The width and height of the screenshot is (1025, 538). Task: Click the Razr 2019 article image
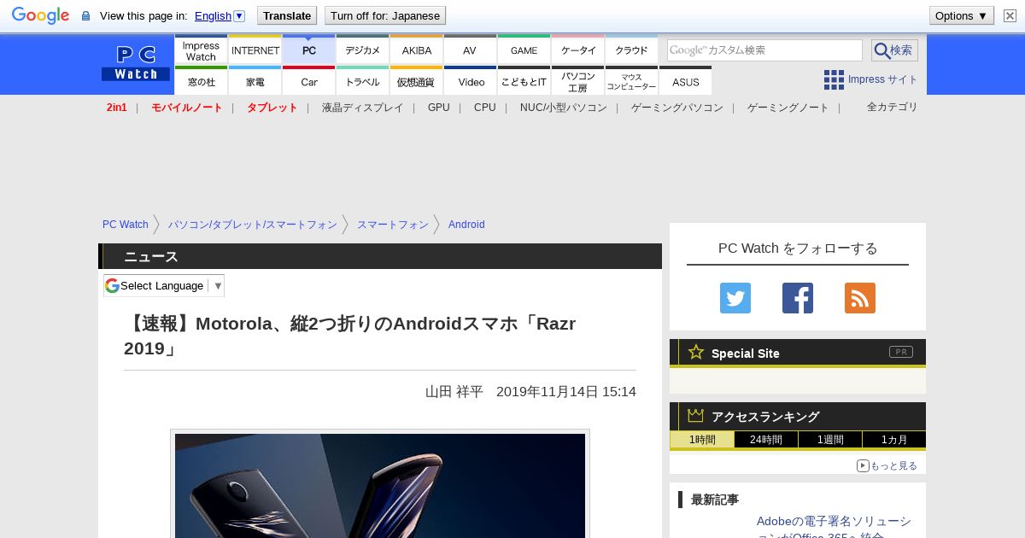pyautogui.click(x=380, y=485)
